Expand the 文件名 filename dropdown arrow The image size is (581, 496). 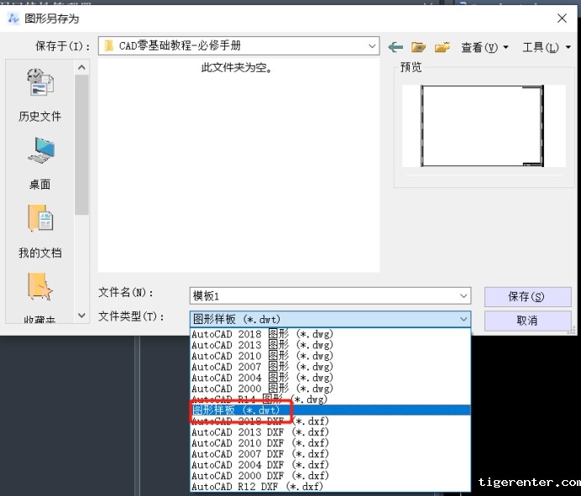tap(463, 296)
